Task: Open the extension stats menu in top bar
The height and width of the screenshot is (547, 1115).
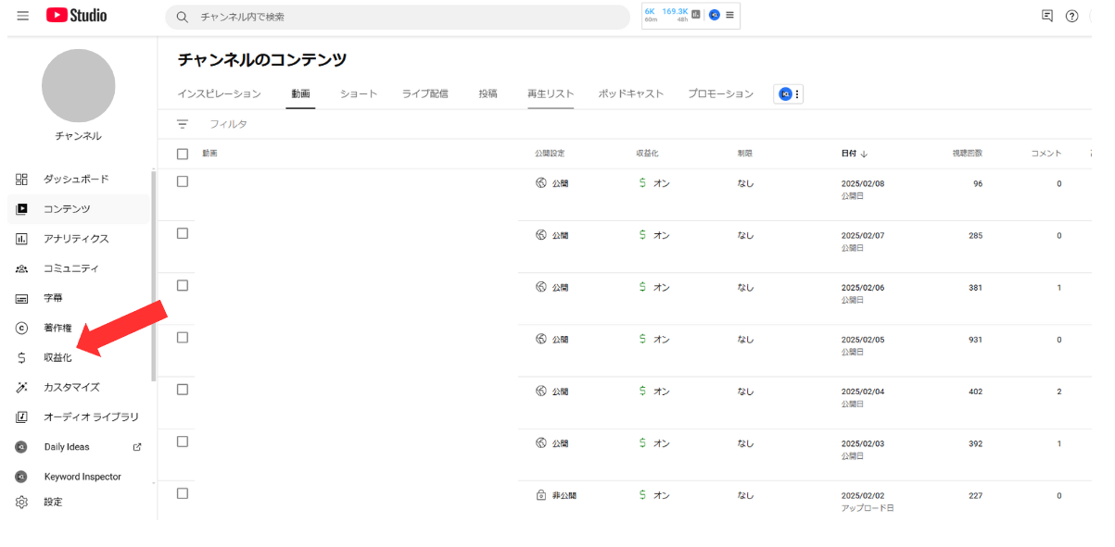Action: (x=729, y=16)
